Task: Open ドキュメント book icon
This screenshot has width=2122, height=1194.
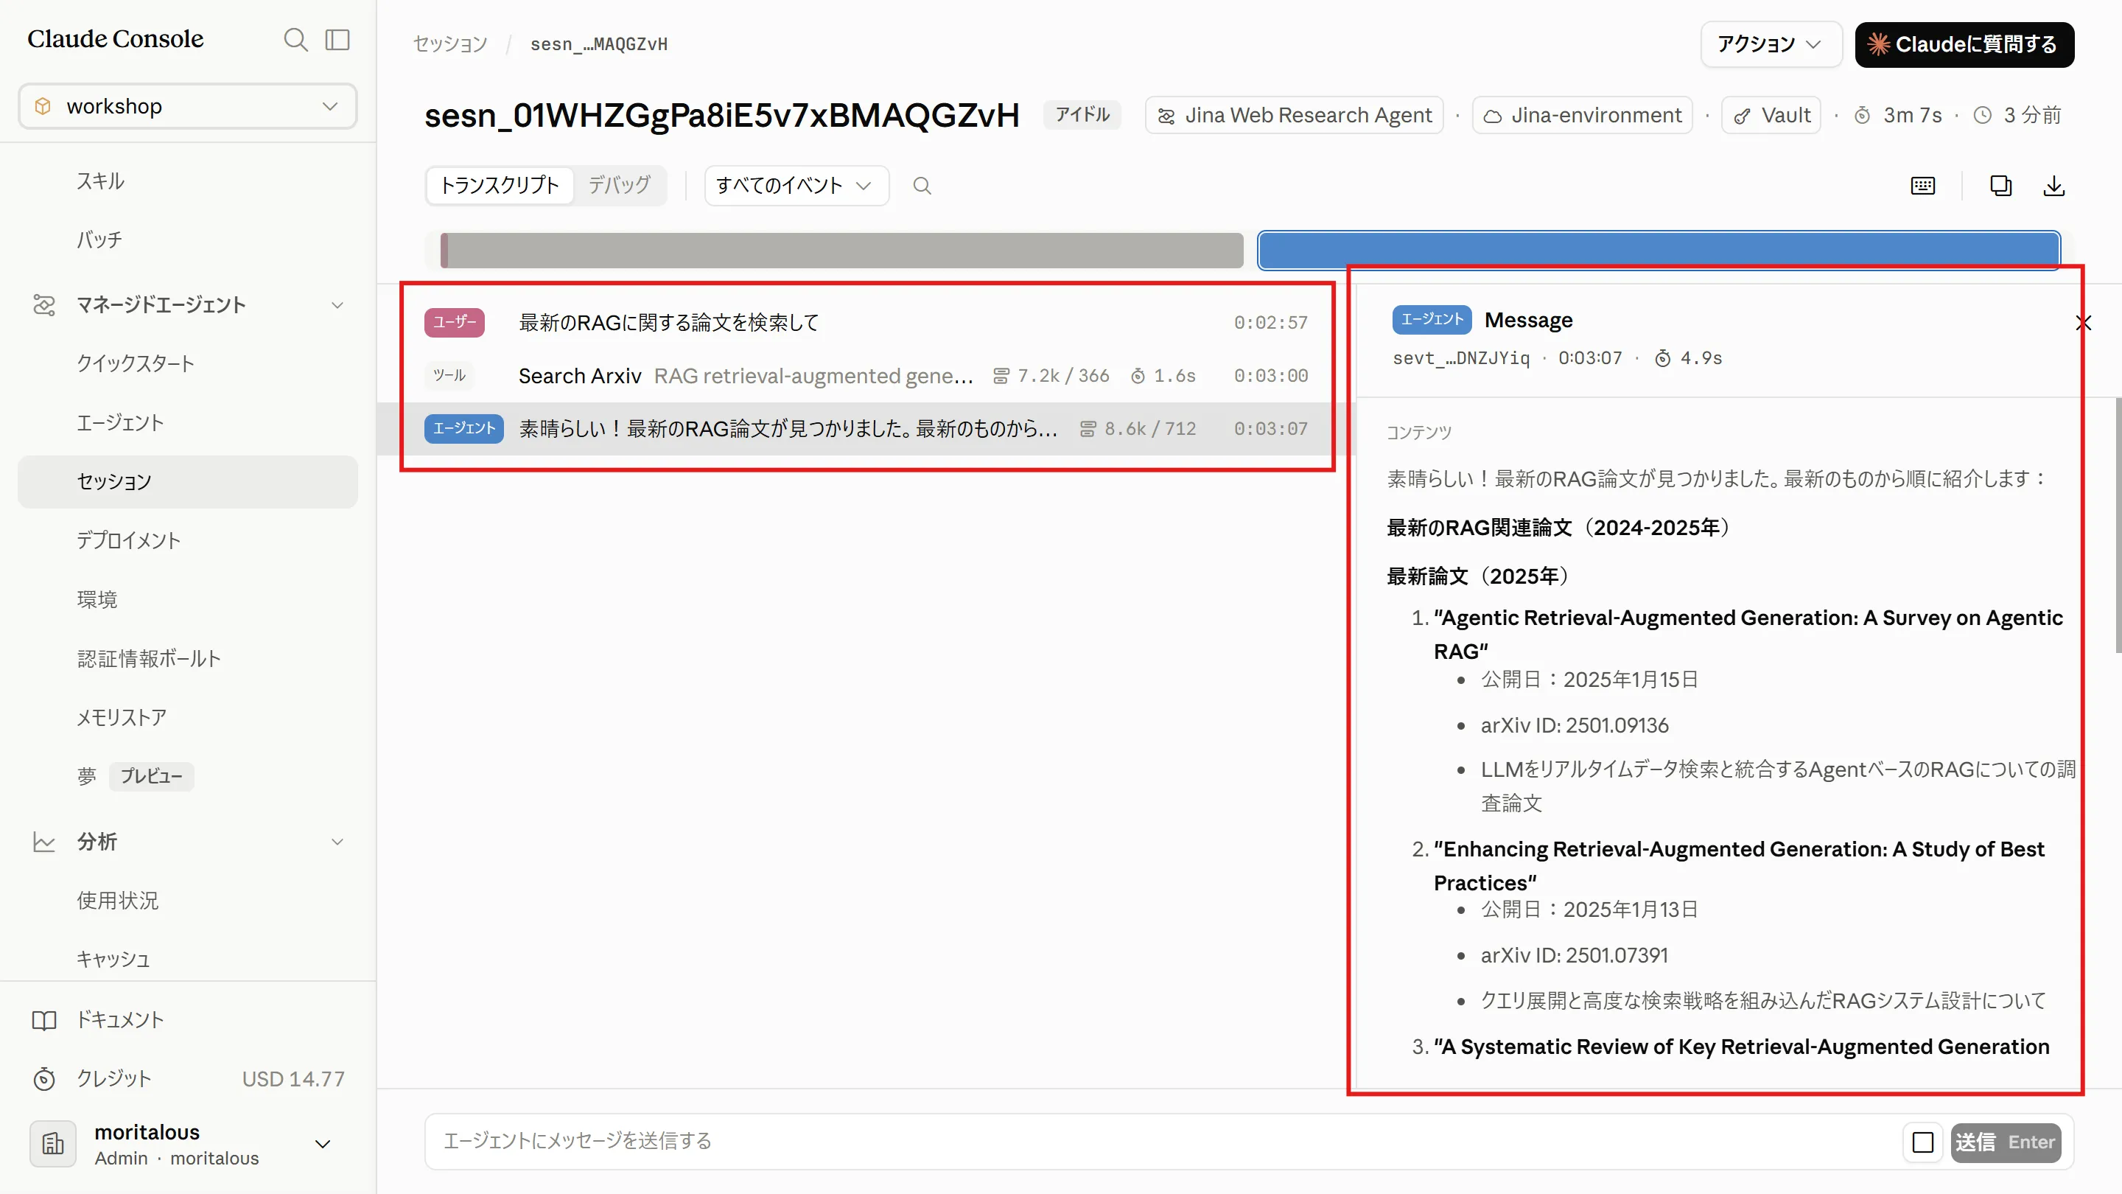Action: click(x=43, y=1020)
